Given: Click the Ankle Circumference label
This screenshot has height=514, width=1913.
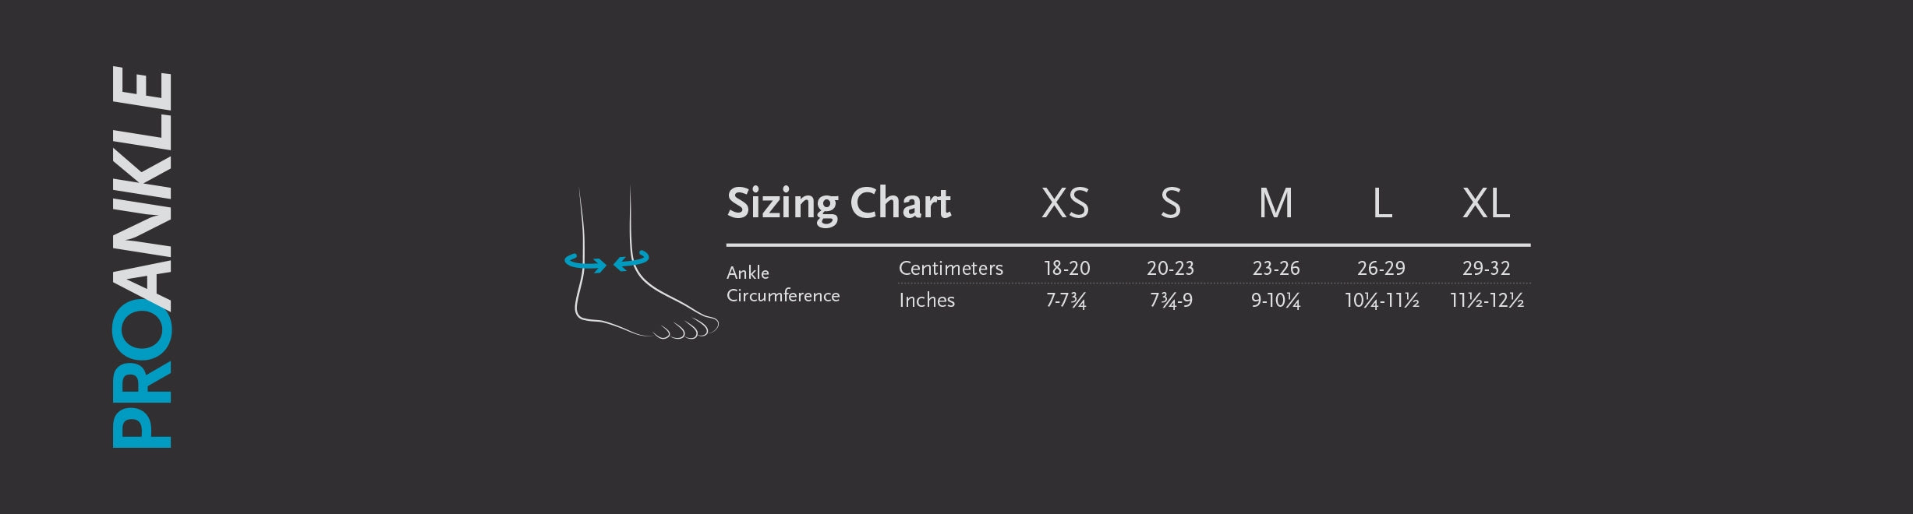Looking at the screenshot, I should click(783, 284).
